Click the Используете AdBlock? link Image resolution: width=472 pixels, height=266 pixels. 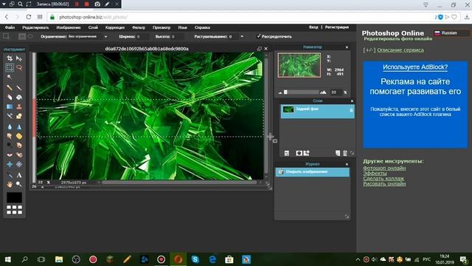415,67
